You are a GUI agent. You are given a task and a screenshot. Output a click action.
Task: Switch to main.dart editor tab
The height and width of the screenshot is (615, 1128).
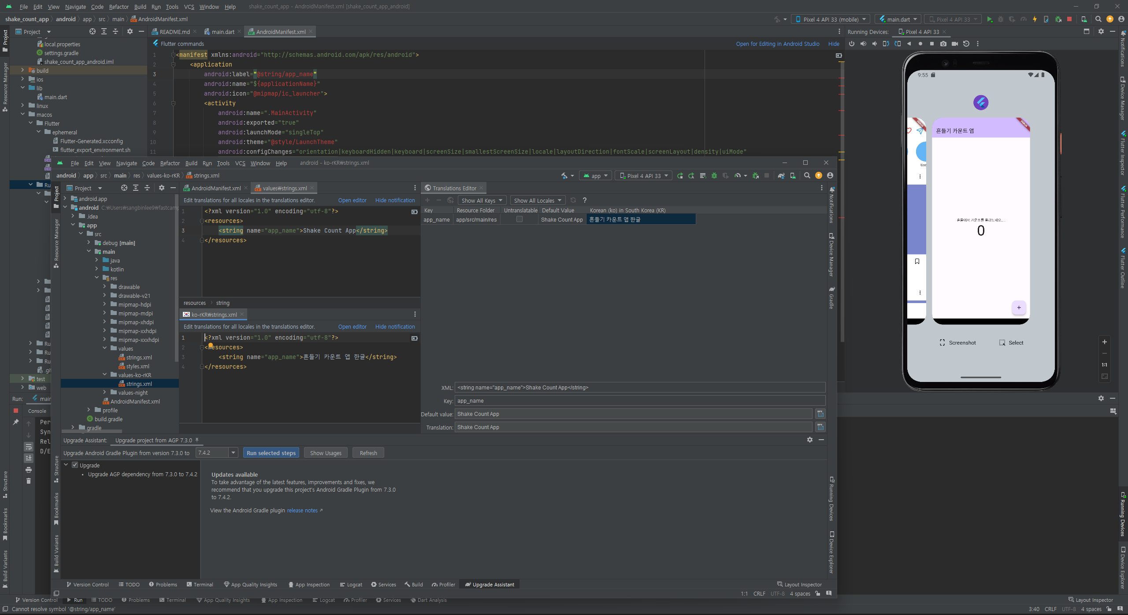pos(223,32)
